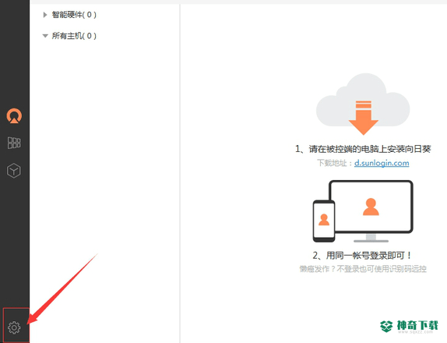Open the cube icon in sidebar

tap(14, 171)
